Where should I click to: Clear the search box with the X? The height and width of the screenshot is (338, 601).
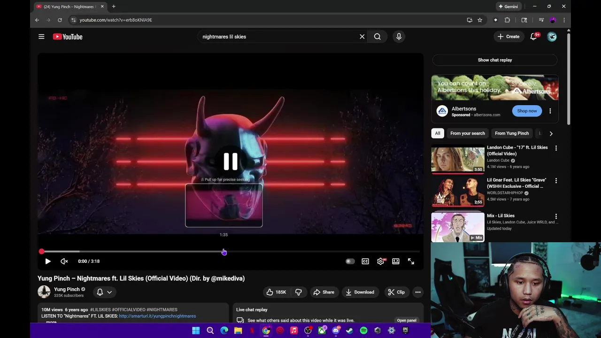(362, 37)
